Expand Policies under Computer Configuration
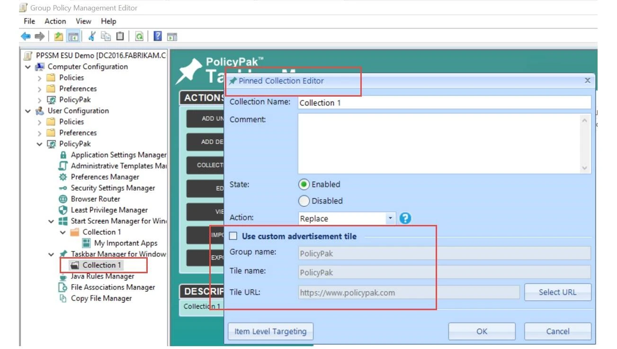 [x=40, y=78]
